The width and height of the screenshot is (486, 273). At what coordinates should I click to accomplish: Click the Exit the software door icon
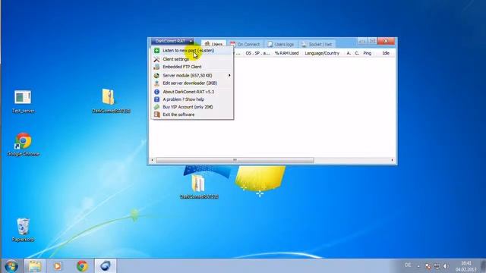(x=157, y=115)
